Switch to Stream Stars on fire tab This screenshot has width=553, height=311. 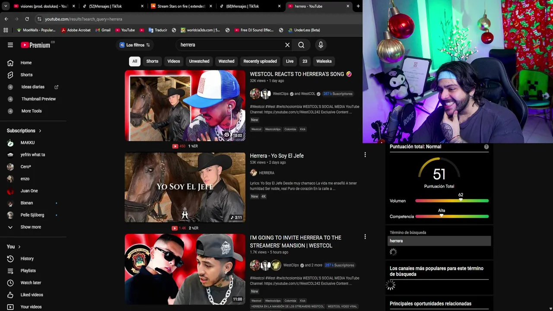click(181, 6)
